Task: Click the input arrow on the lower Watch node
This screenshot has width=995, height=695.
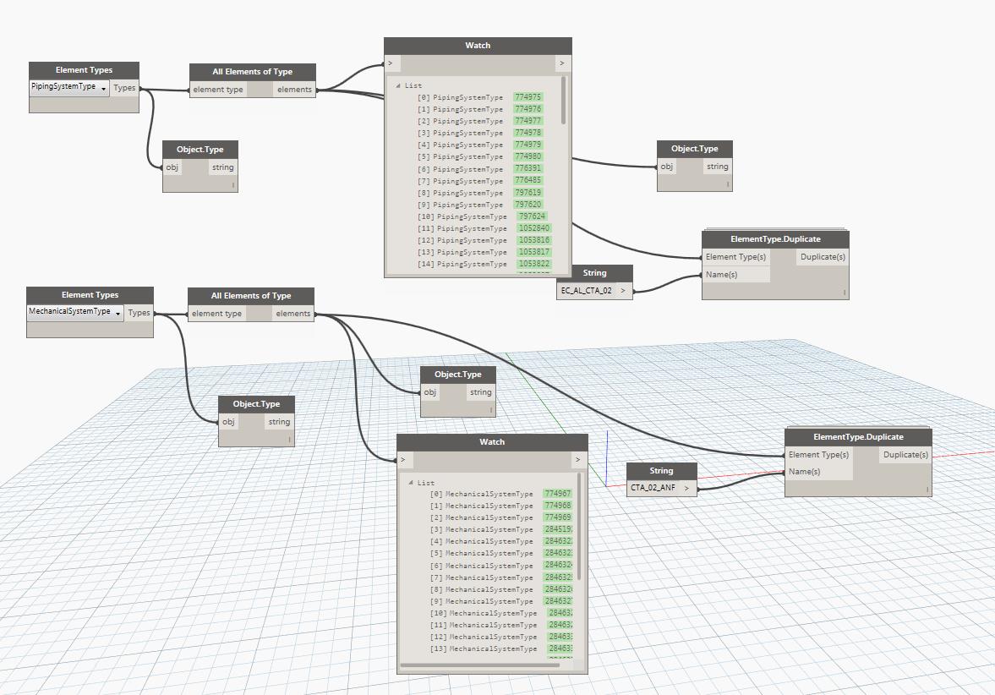Action: (x=403, y=460)
